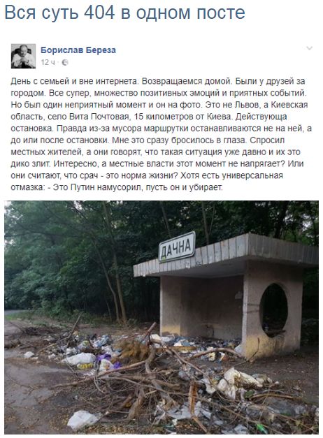Click the words "село Вита Почтовая" in the post
Screen dimensions: 323x438
[x=88, y=117]
